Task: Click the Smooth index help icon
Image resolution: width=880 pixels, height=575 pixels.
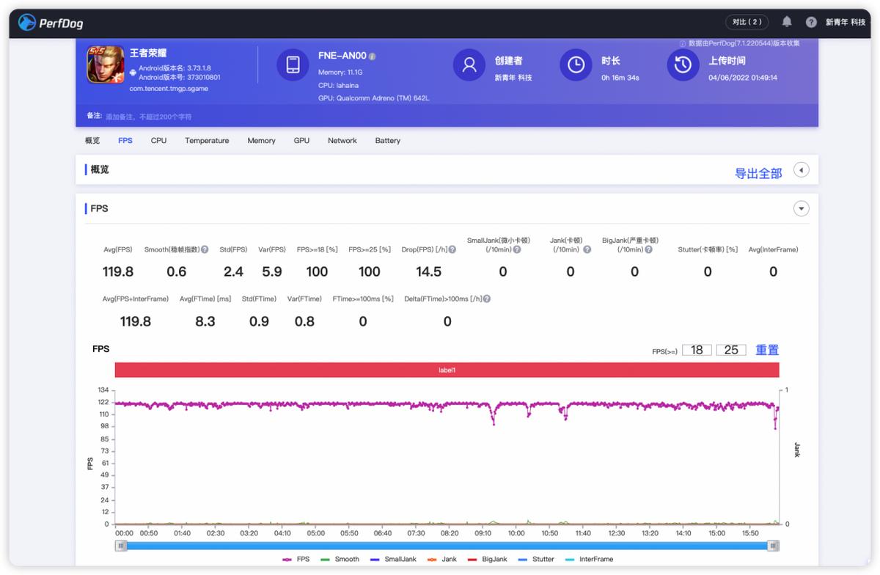Action: (205, 250)
